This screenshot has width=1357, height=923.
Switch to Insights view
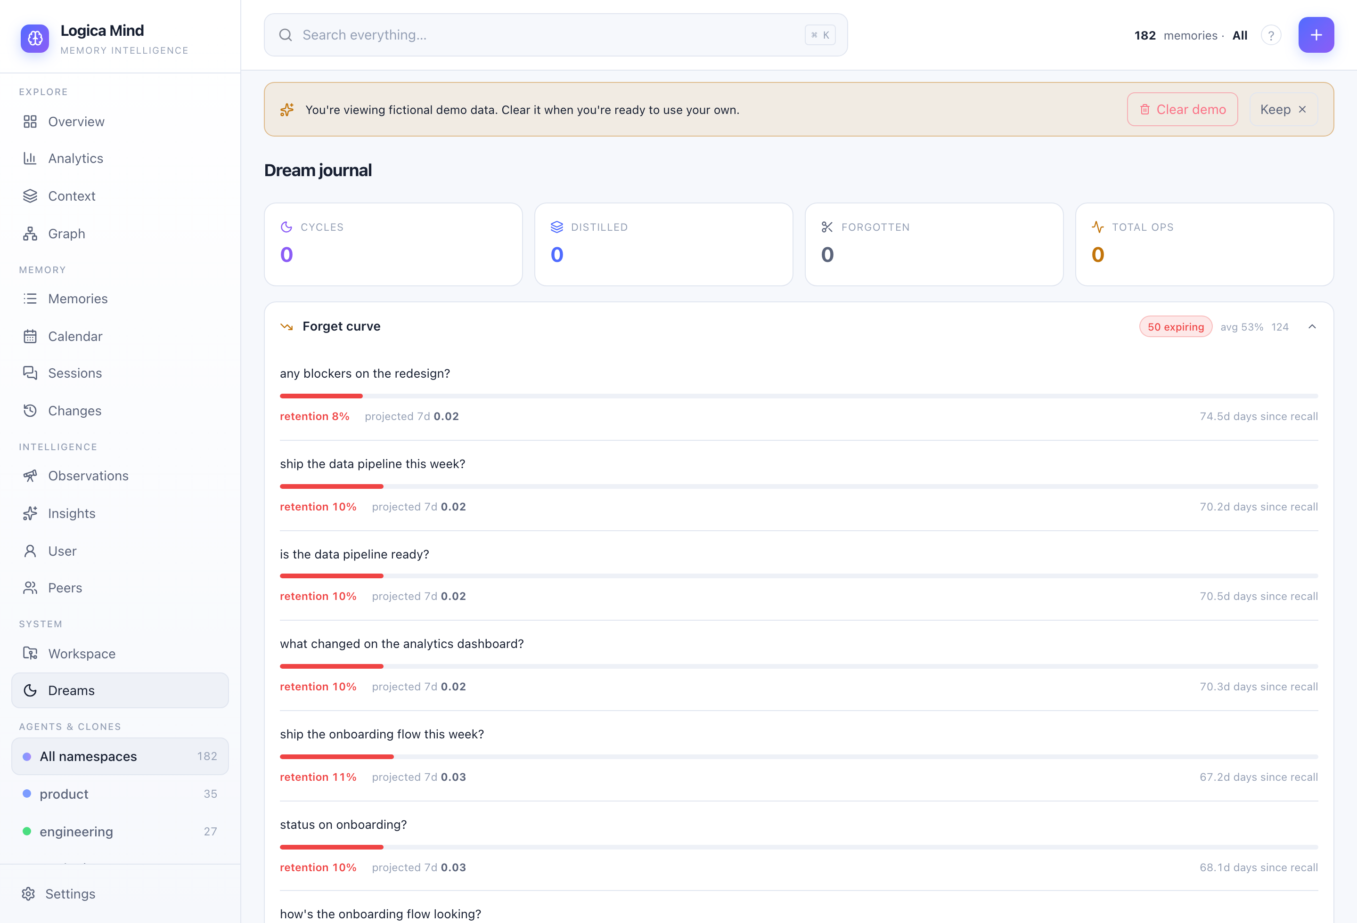120,513
